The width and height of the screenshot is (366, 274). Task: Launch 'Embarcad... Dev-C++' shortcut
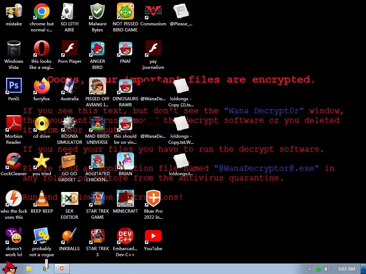pyautogui.click(x=125, y=236)
